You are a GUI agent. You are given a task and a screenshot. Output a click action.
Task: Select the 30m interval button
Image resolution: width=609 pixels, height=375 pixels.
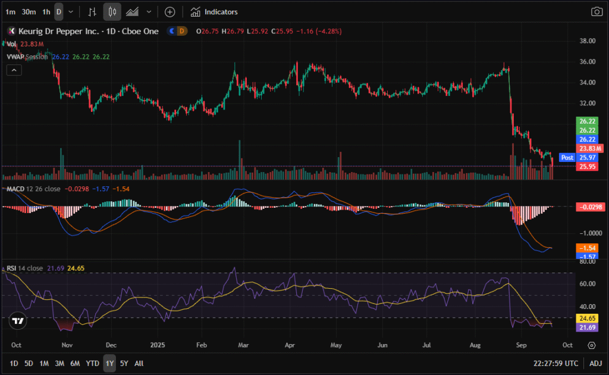click(28, 12)
